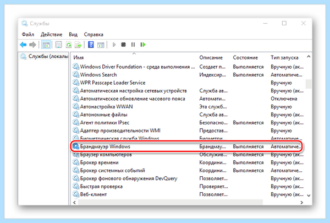Select the Брокер времени service
330x223 pixels.
click(188, 163)
